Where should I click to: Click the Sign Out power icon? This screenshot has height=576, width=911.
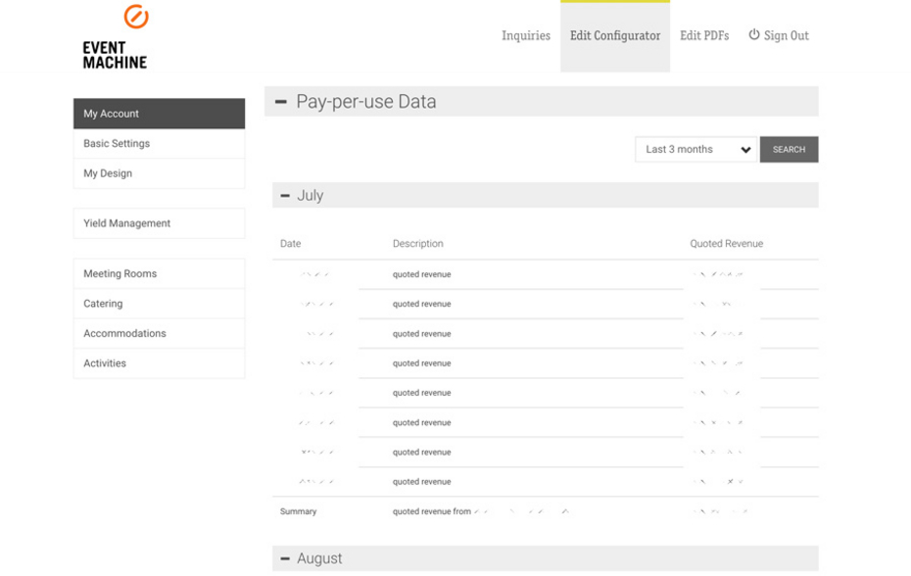click(x=753, y=35)
